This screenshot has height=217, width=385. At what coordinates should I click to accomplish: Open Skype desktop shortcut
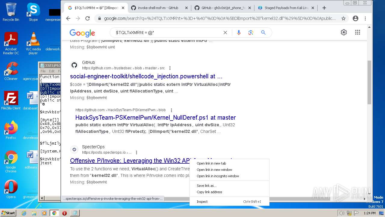[x=33, y=12]
